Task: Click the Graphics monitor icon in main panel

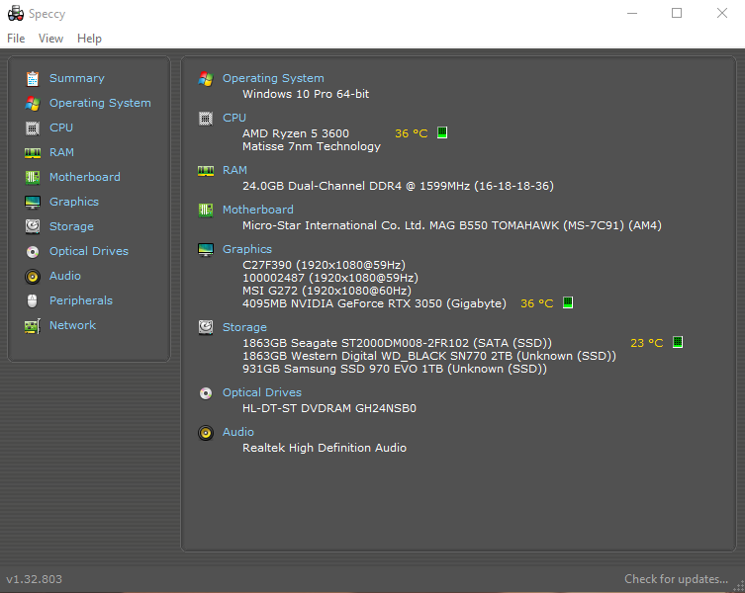Action: [x=206, y=249]
